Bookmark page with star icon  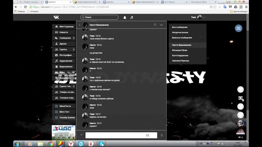pyautogui.click(x=215, y=7)
